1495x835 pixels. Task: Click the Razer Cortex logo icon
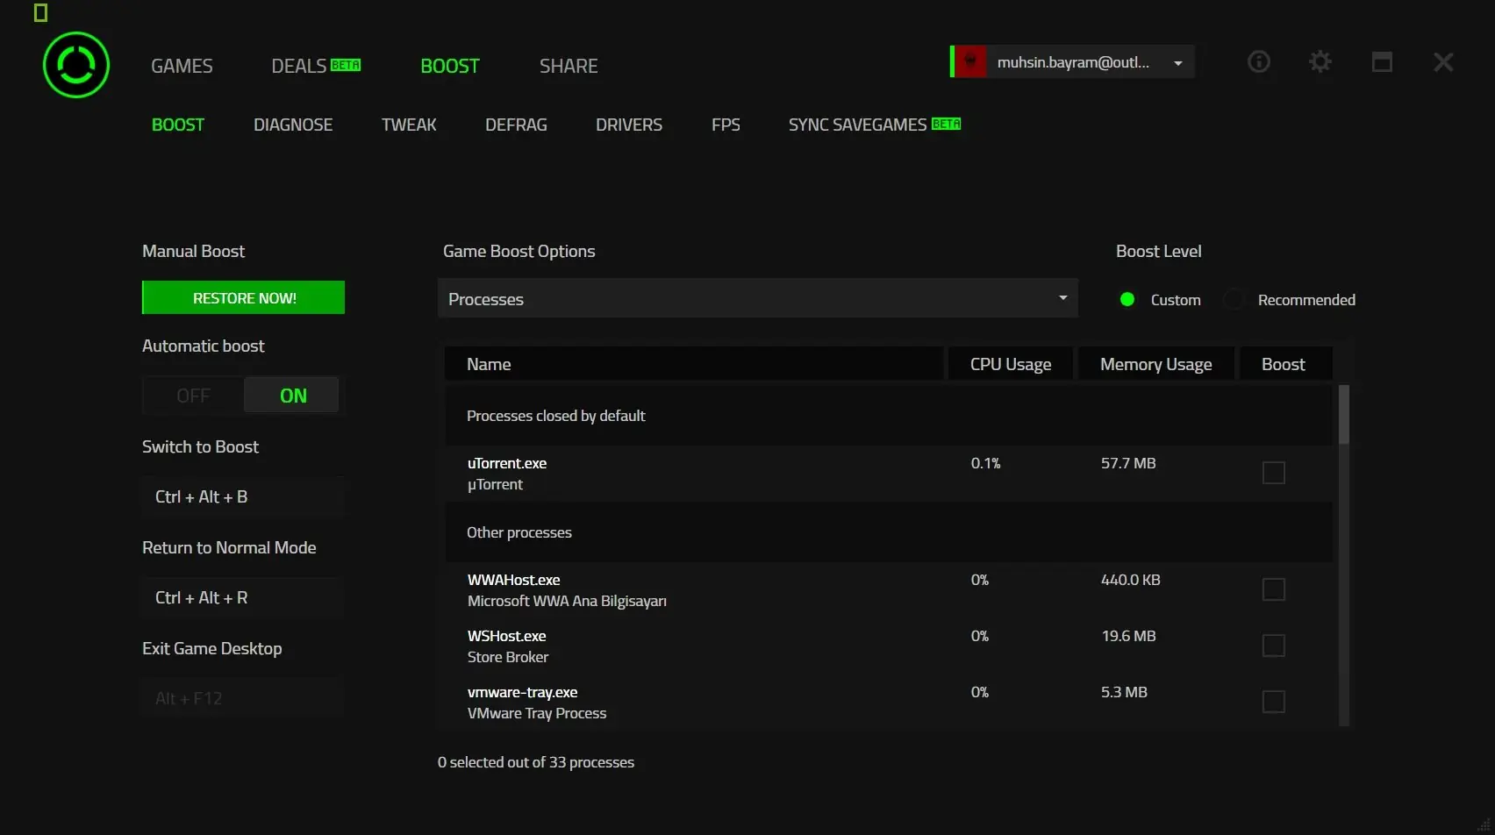(76, 65)
